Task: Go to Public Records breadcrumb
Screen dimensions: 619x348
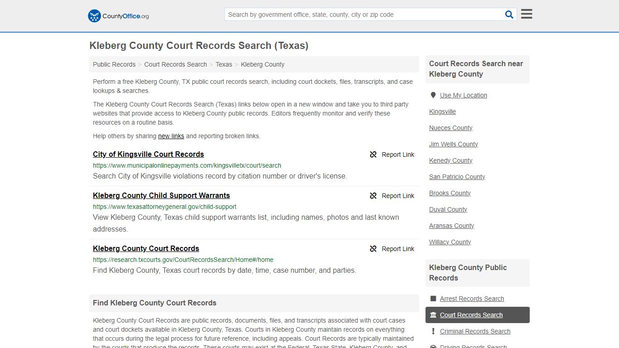Action: pos(114,64)
